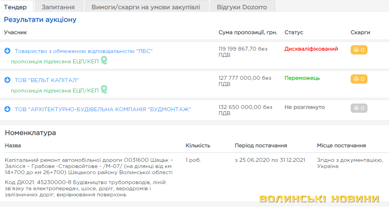
Task: Click the signature certificate icon for "ПБС"
Action: [x=104, y=61]
